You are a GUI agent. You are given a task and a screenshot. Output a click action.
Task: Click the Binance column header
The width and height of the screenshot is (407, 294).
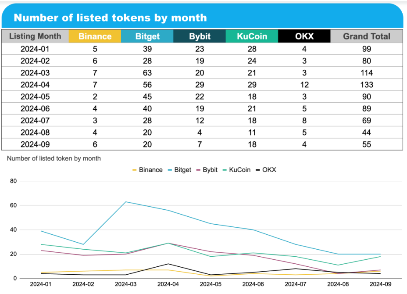pyautogui.click(x=95, y=36)
